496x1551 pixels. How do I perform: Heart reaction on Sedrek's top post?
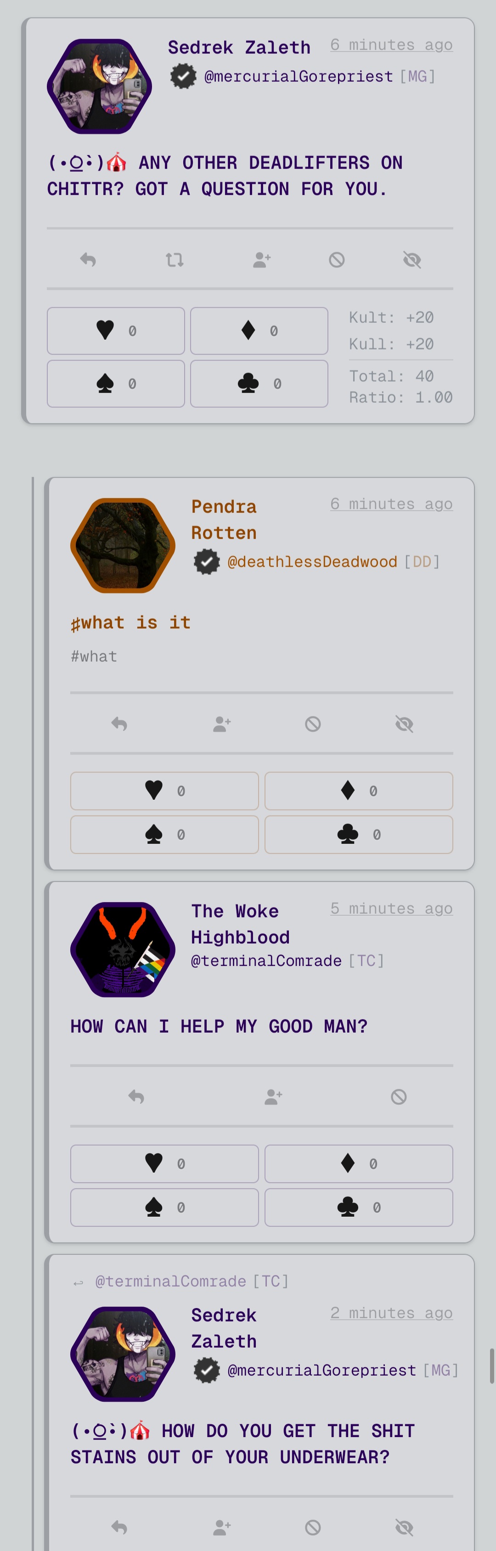tap(116, 331)
